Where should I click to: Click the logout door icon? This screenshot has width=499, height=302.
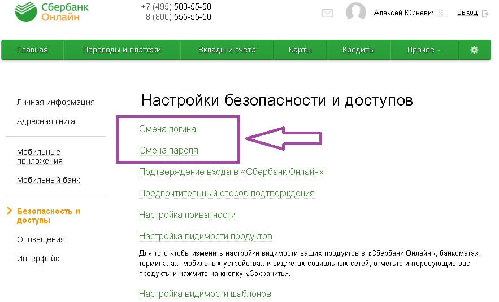click(x=485, y=14)
